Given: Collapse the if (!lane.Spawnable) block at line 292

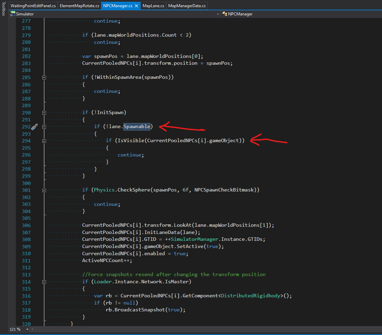Looking at the screenshot, I should coord(44,127).
